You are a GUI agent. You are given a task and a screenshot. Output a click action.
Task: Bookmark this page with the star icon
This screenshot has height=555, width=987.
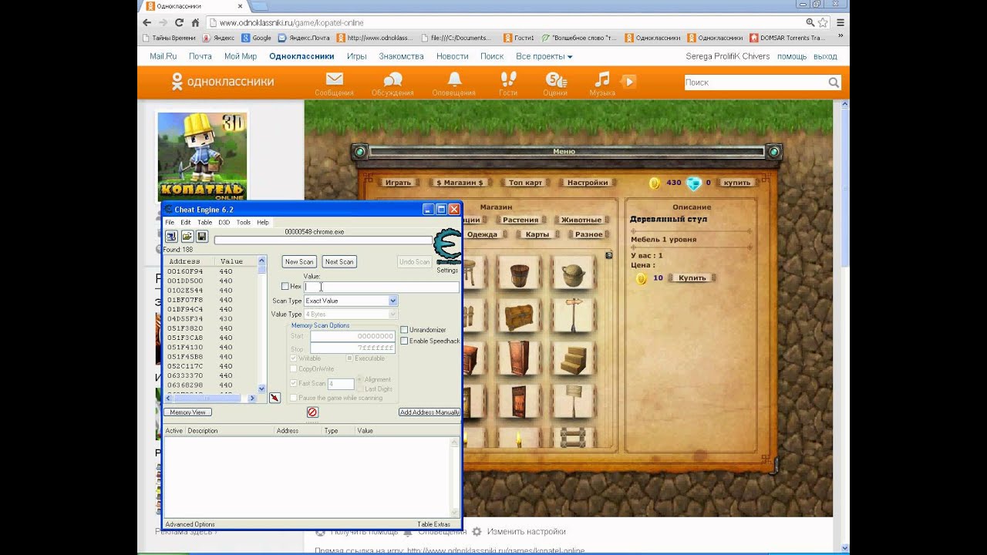(823, 22)
